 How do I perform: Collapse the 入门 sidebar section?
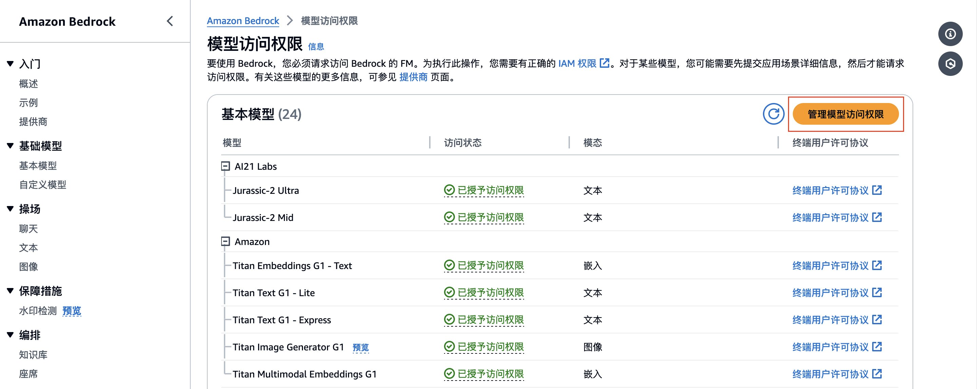pos(10,64)
